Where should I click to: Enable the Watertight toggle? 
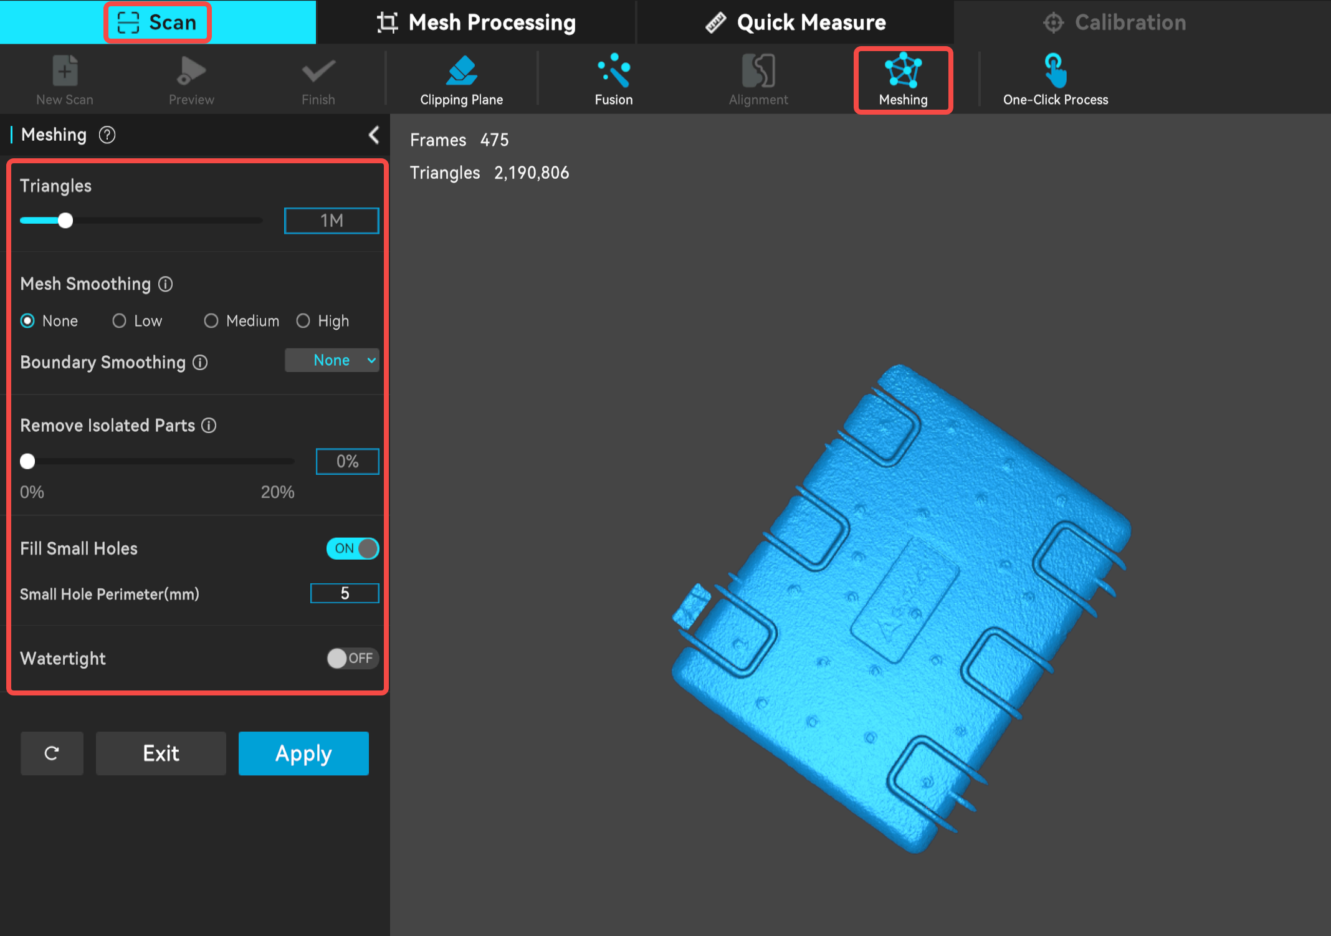(x=353, y=658)
